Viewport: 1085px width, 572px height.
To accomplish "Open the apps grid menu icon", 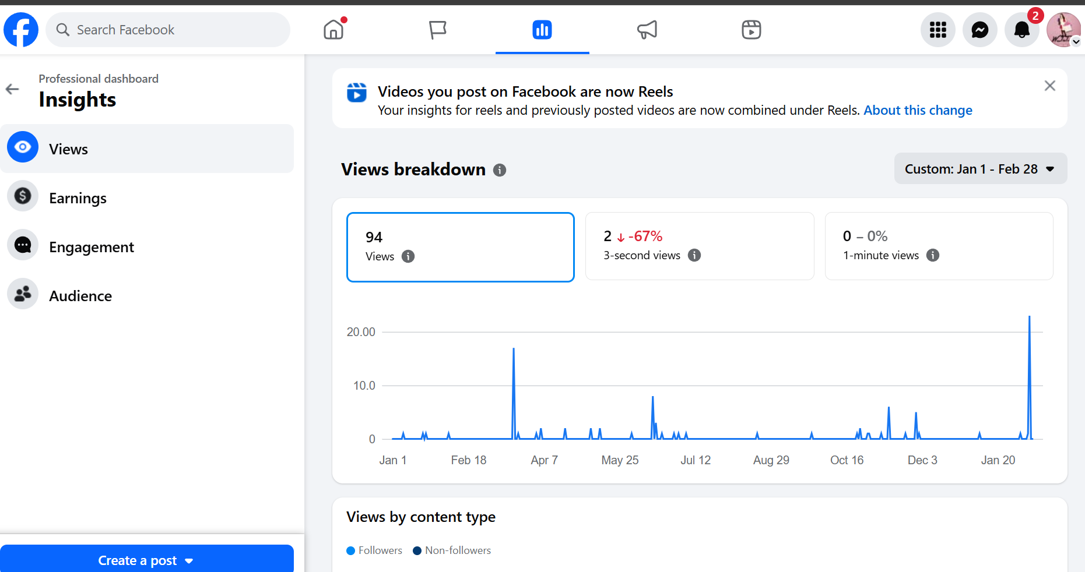I will (937, 30).
